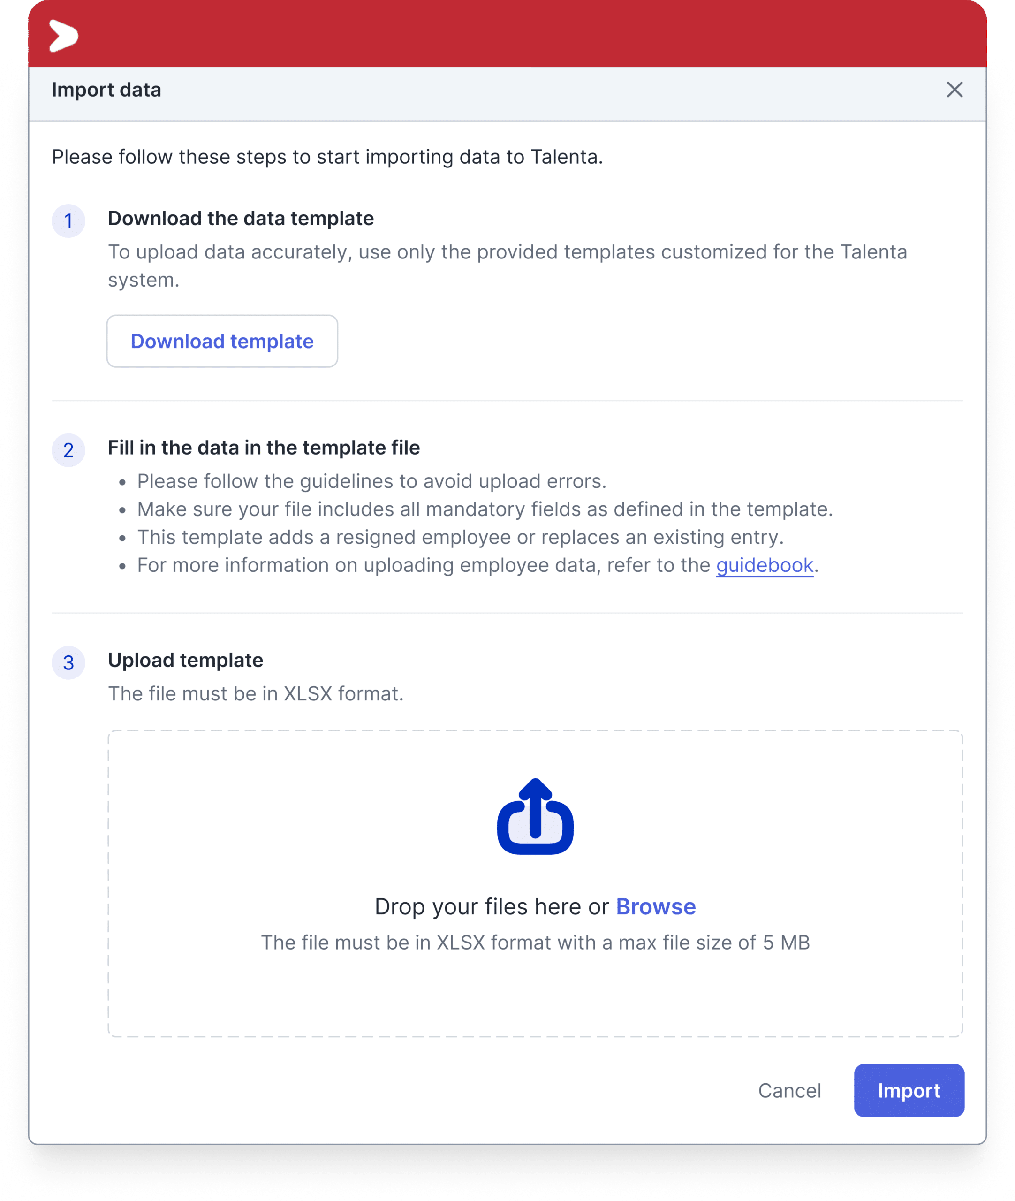The image size is (1015, 1201).
Task: Click the step 2 number badge
Action: (x=68, y=450)
